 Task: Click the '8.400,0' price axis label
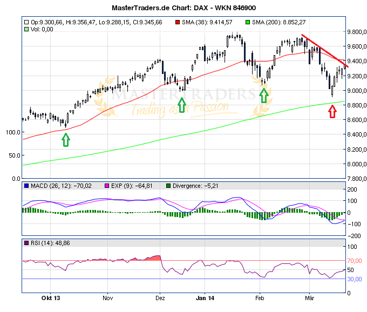pyautogui.click(x=357, y=134)
